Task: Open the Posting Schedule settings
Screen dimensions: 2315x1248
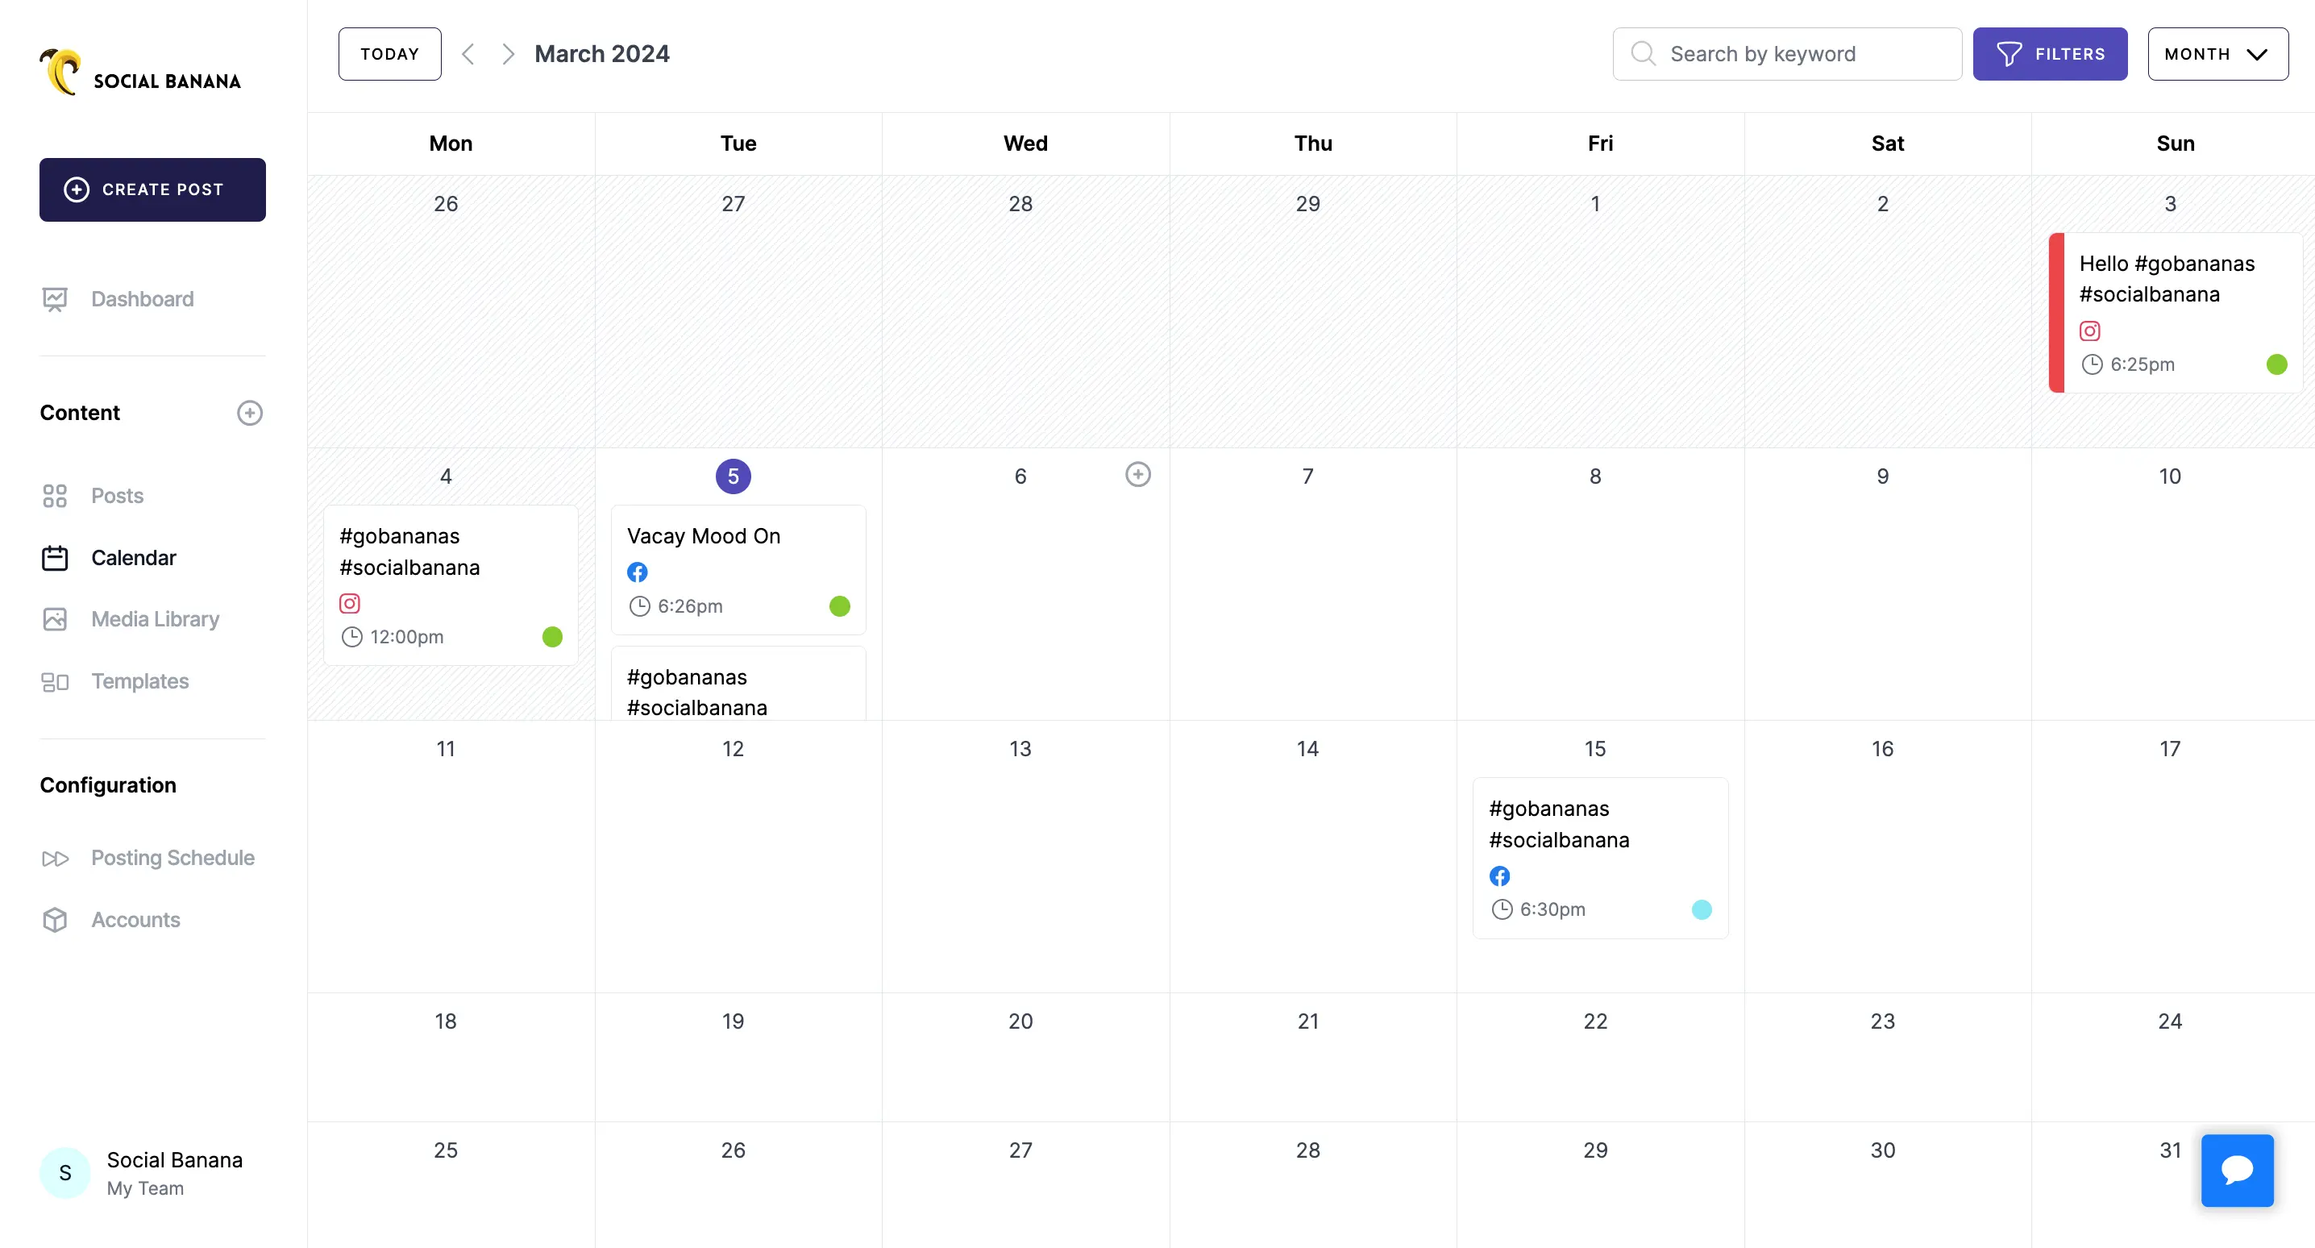Action: [172, 858]
